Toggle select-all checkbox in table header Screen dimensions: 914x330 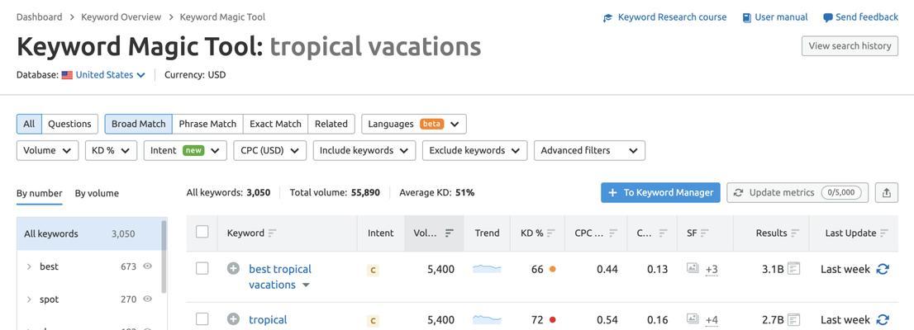(202, 232)
